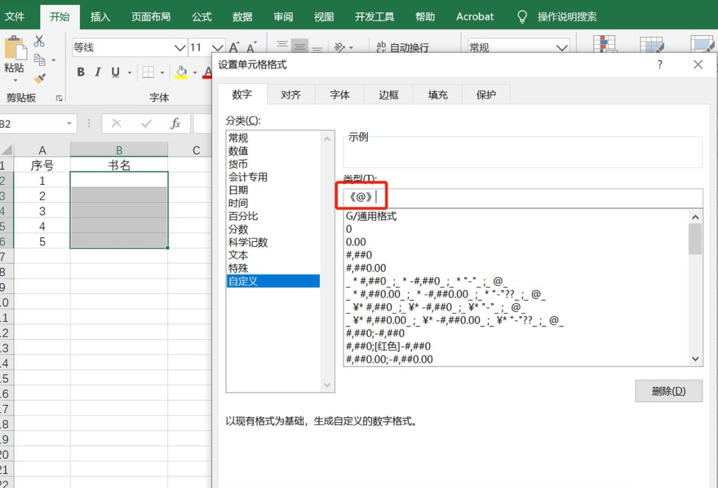Switch to the 审阅 ribbon tab
Image resolution: width=718 pixels, height=488 pixels.
coord(283,17)
